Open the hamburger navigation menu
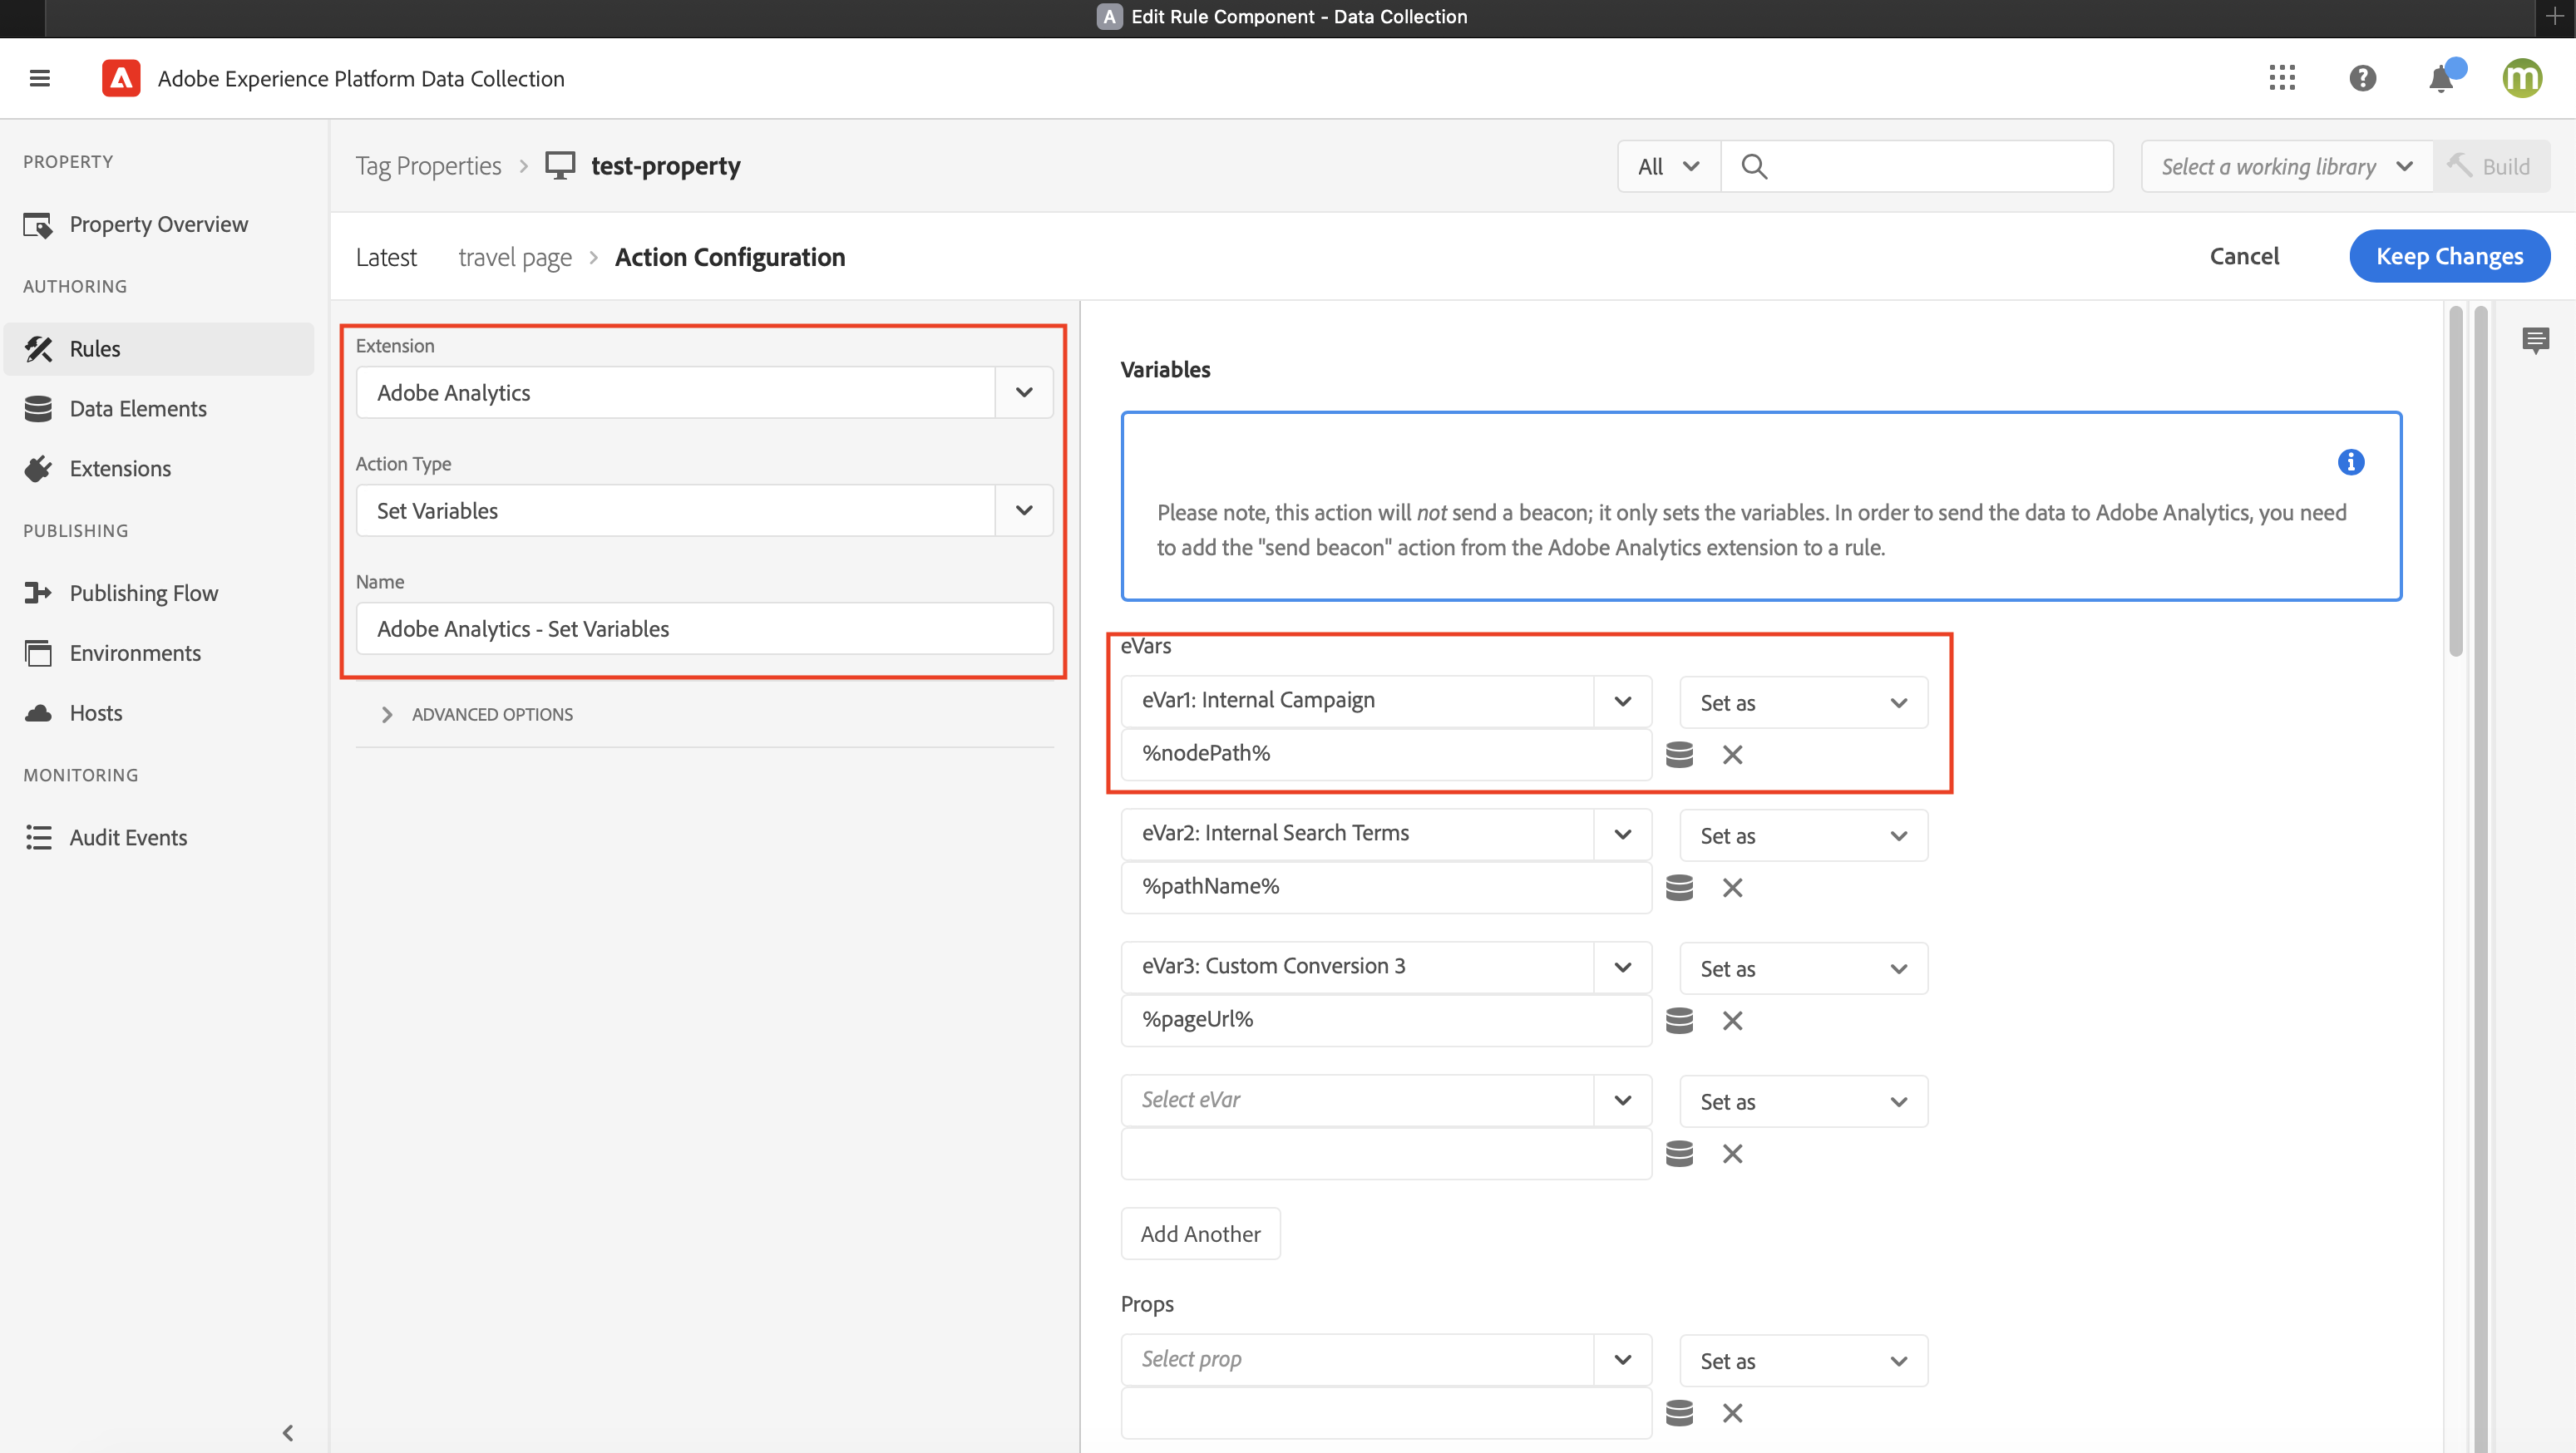The height and width of the screenshot is (1453, 2576). point(40,78)
